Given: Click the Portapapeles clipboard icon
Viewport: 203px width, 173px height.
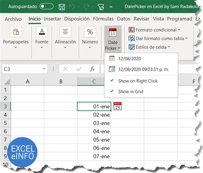Looking at the screenshot, I should point(16,32).
